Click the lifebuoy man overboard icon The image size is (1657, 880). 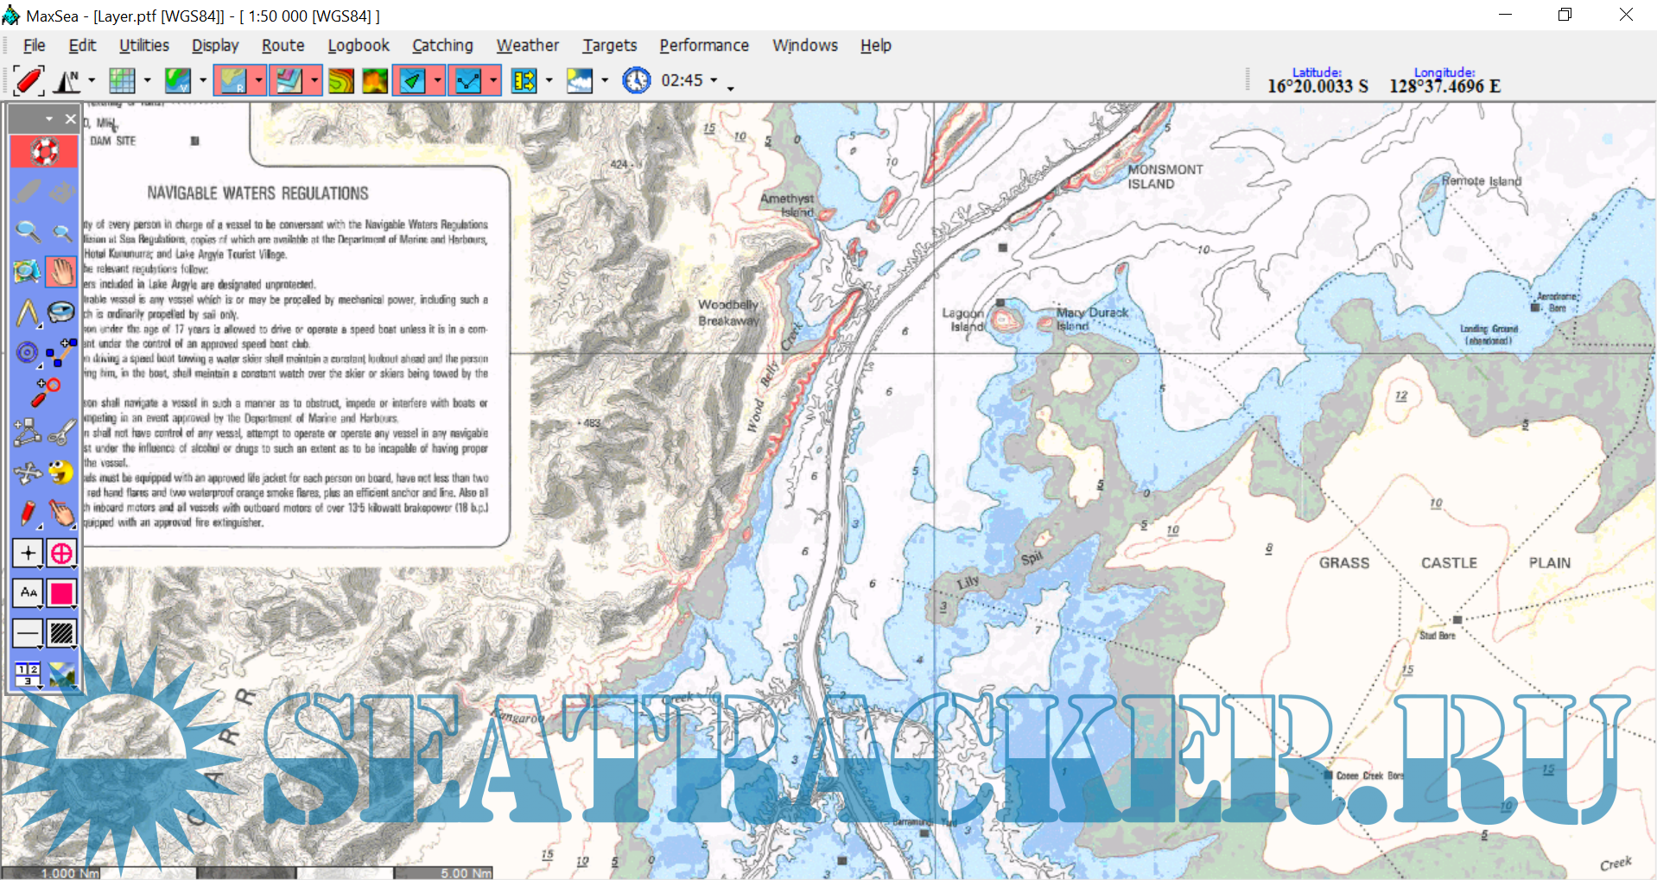(x=44, y=152)
